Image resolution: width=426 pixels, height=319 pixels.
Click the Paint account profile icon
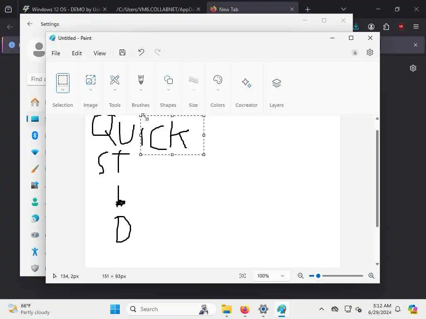[354, 53]
